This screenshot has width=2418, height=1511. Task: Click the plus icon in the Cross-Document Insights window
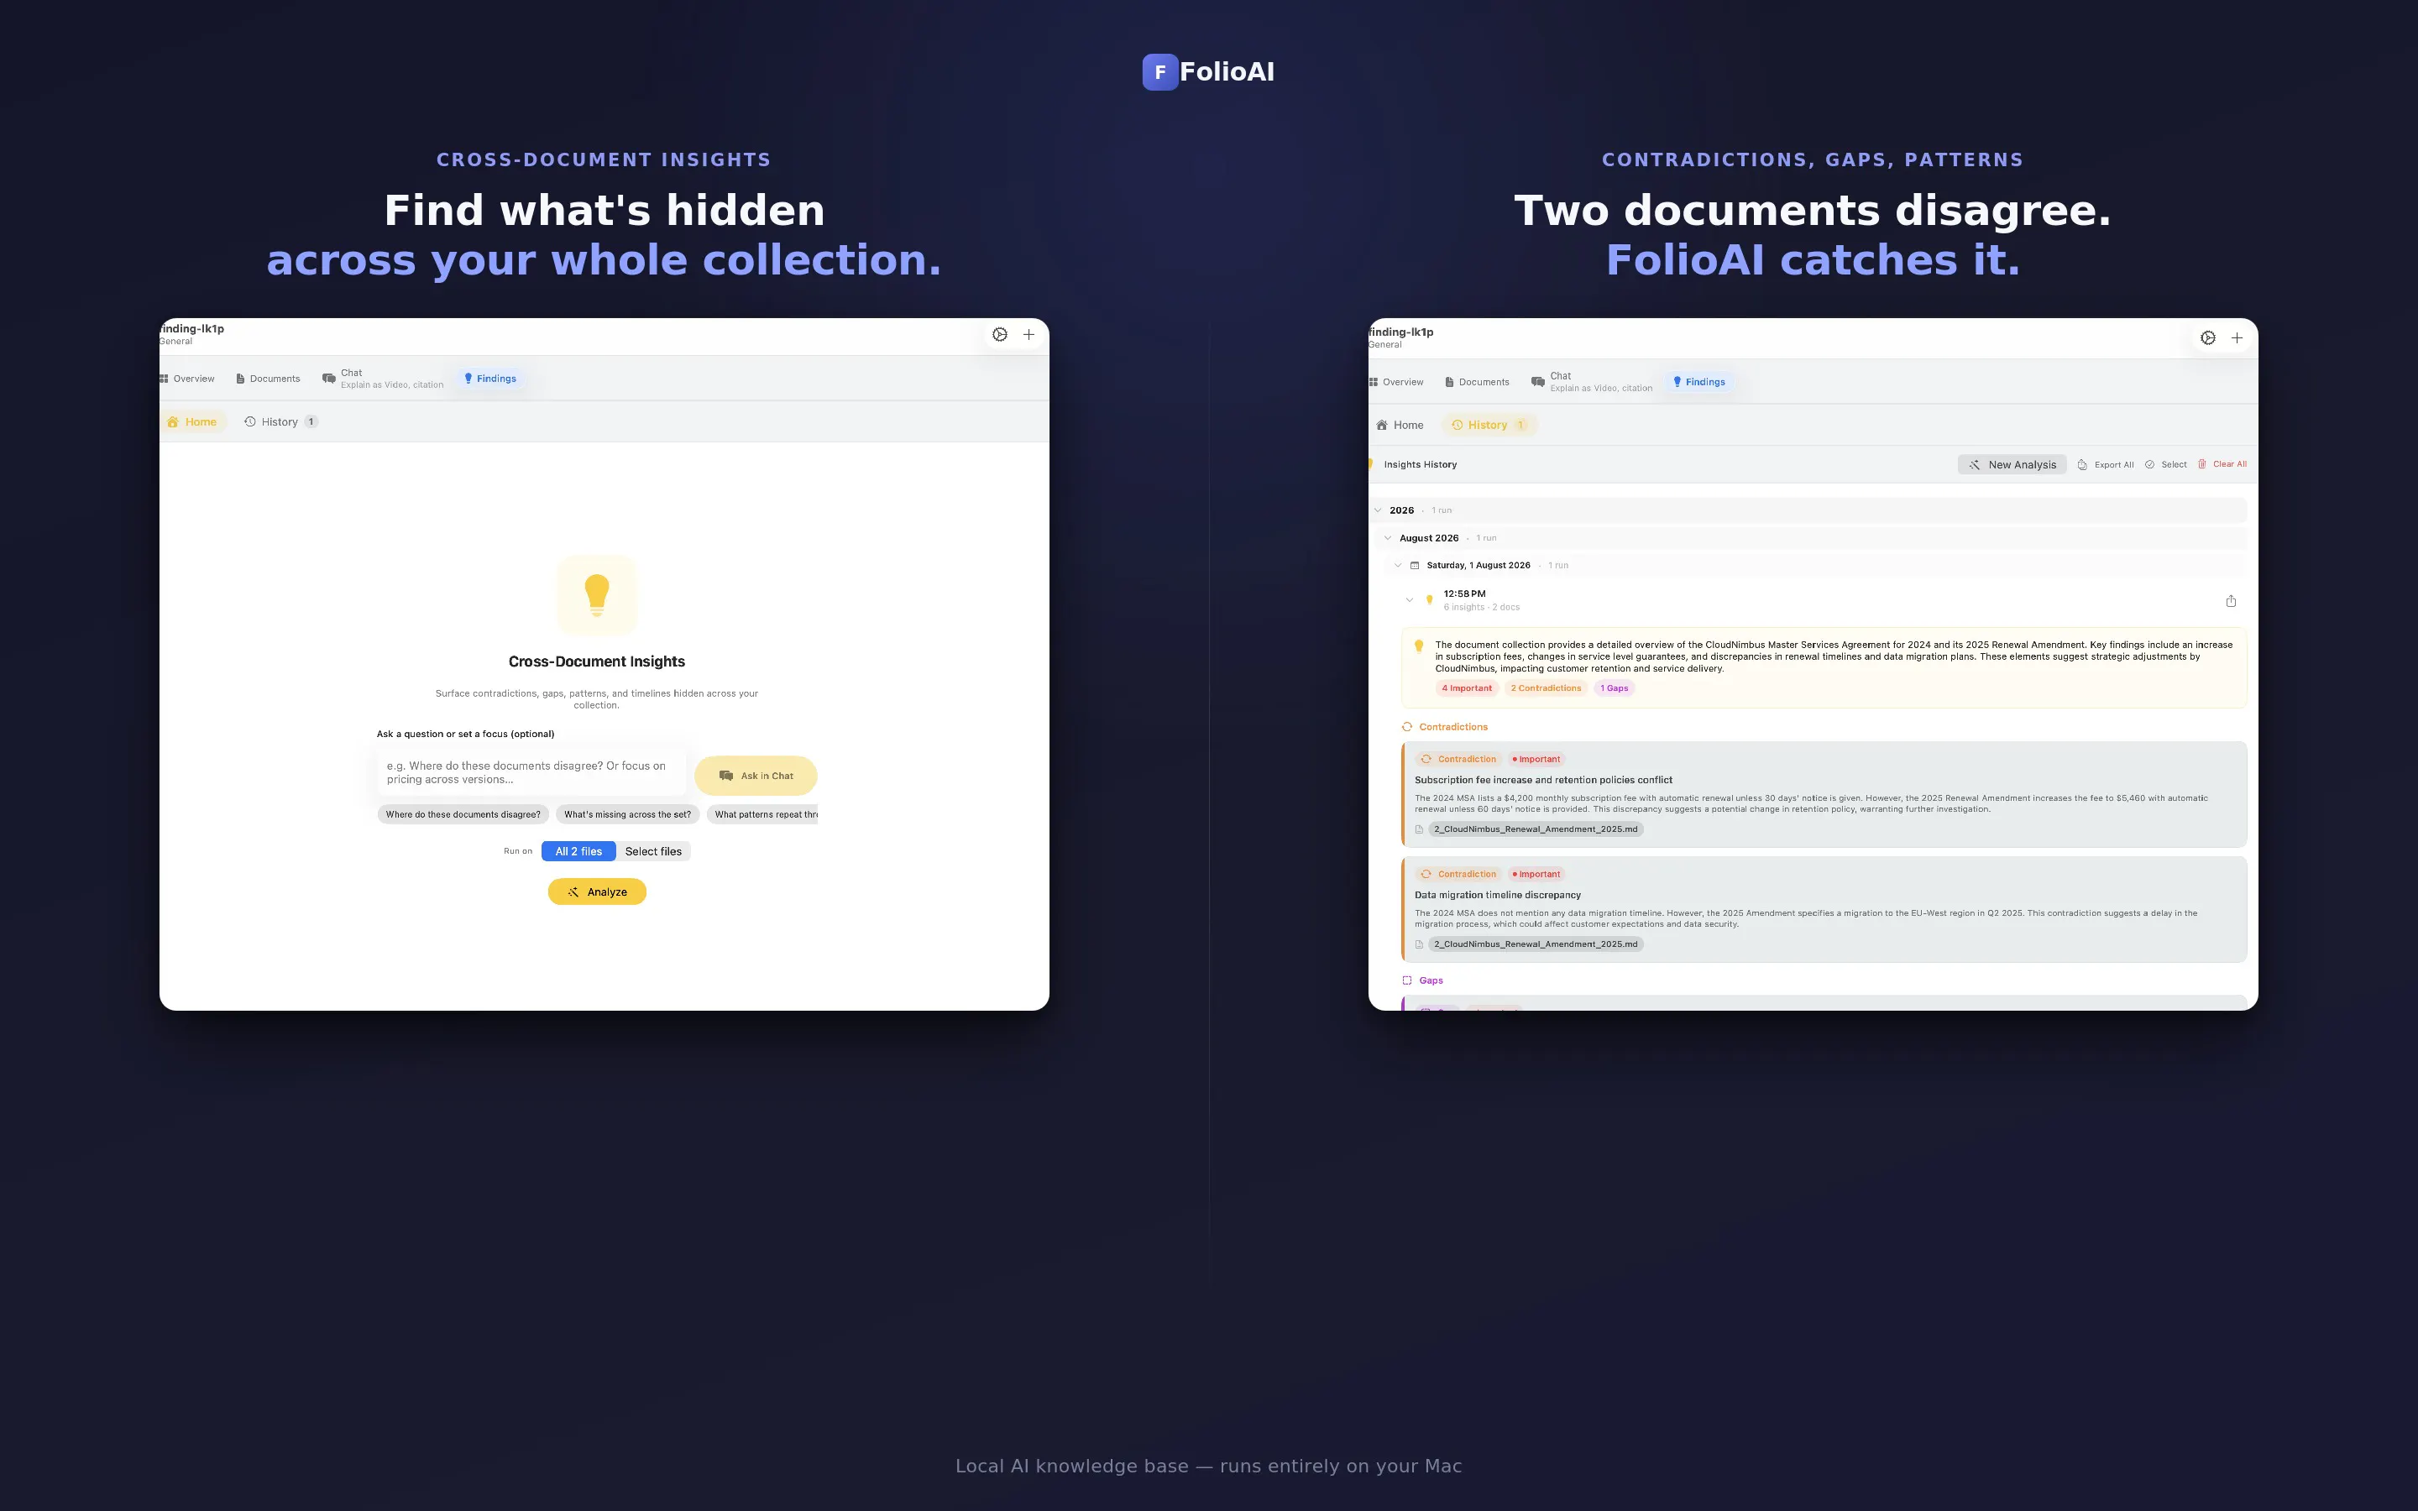click(x=1028, y=335)
